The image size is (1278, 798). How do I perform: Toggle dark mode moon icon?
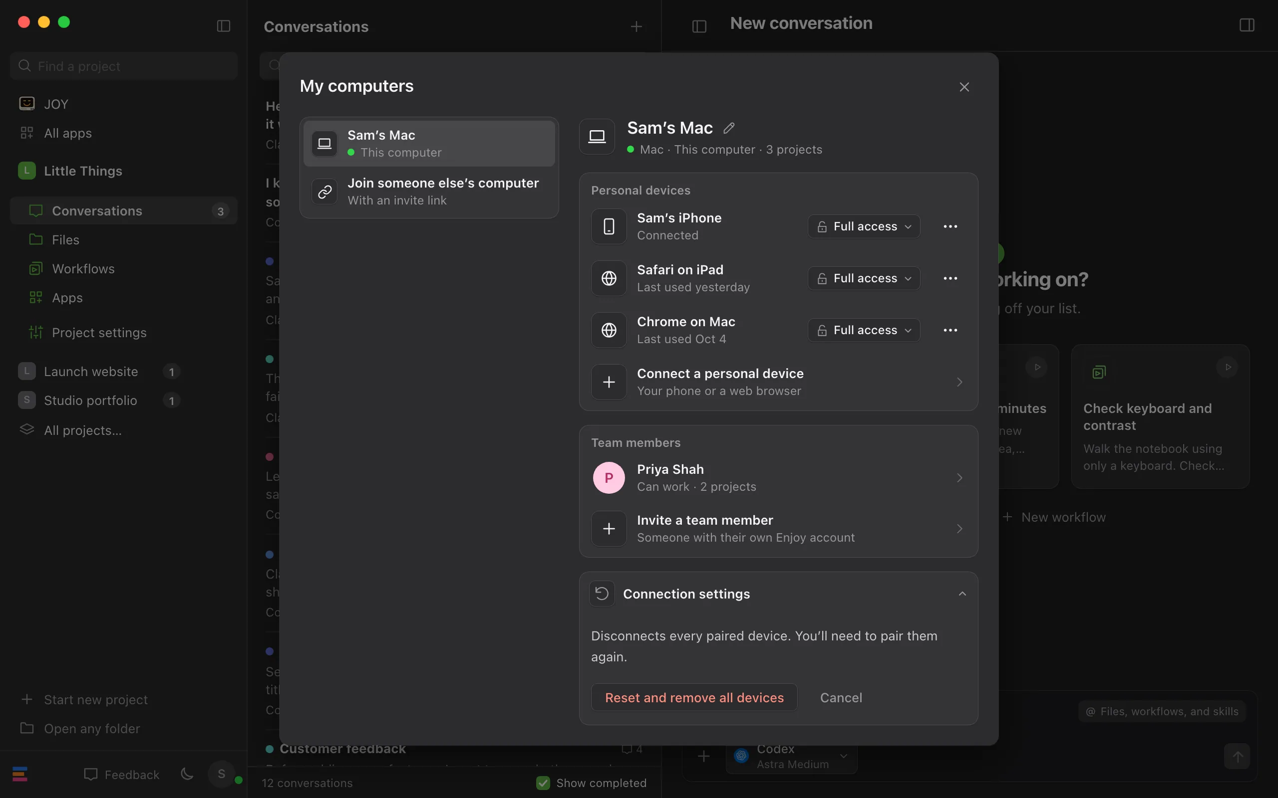(187, 774)
